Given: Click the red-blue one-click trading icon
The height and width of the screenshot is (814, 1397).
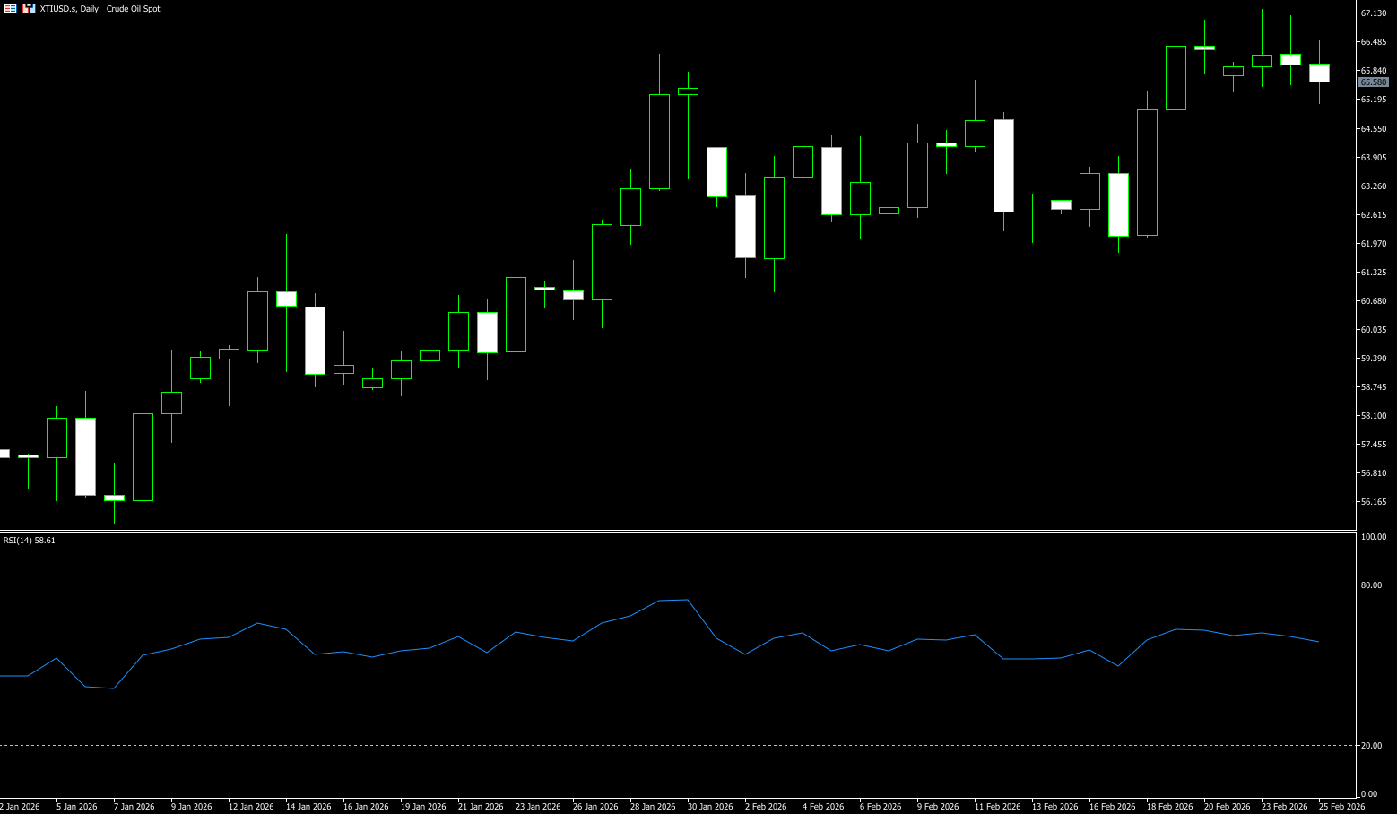Looking at the screenshot, I should click(30, 8).
